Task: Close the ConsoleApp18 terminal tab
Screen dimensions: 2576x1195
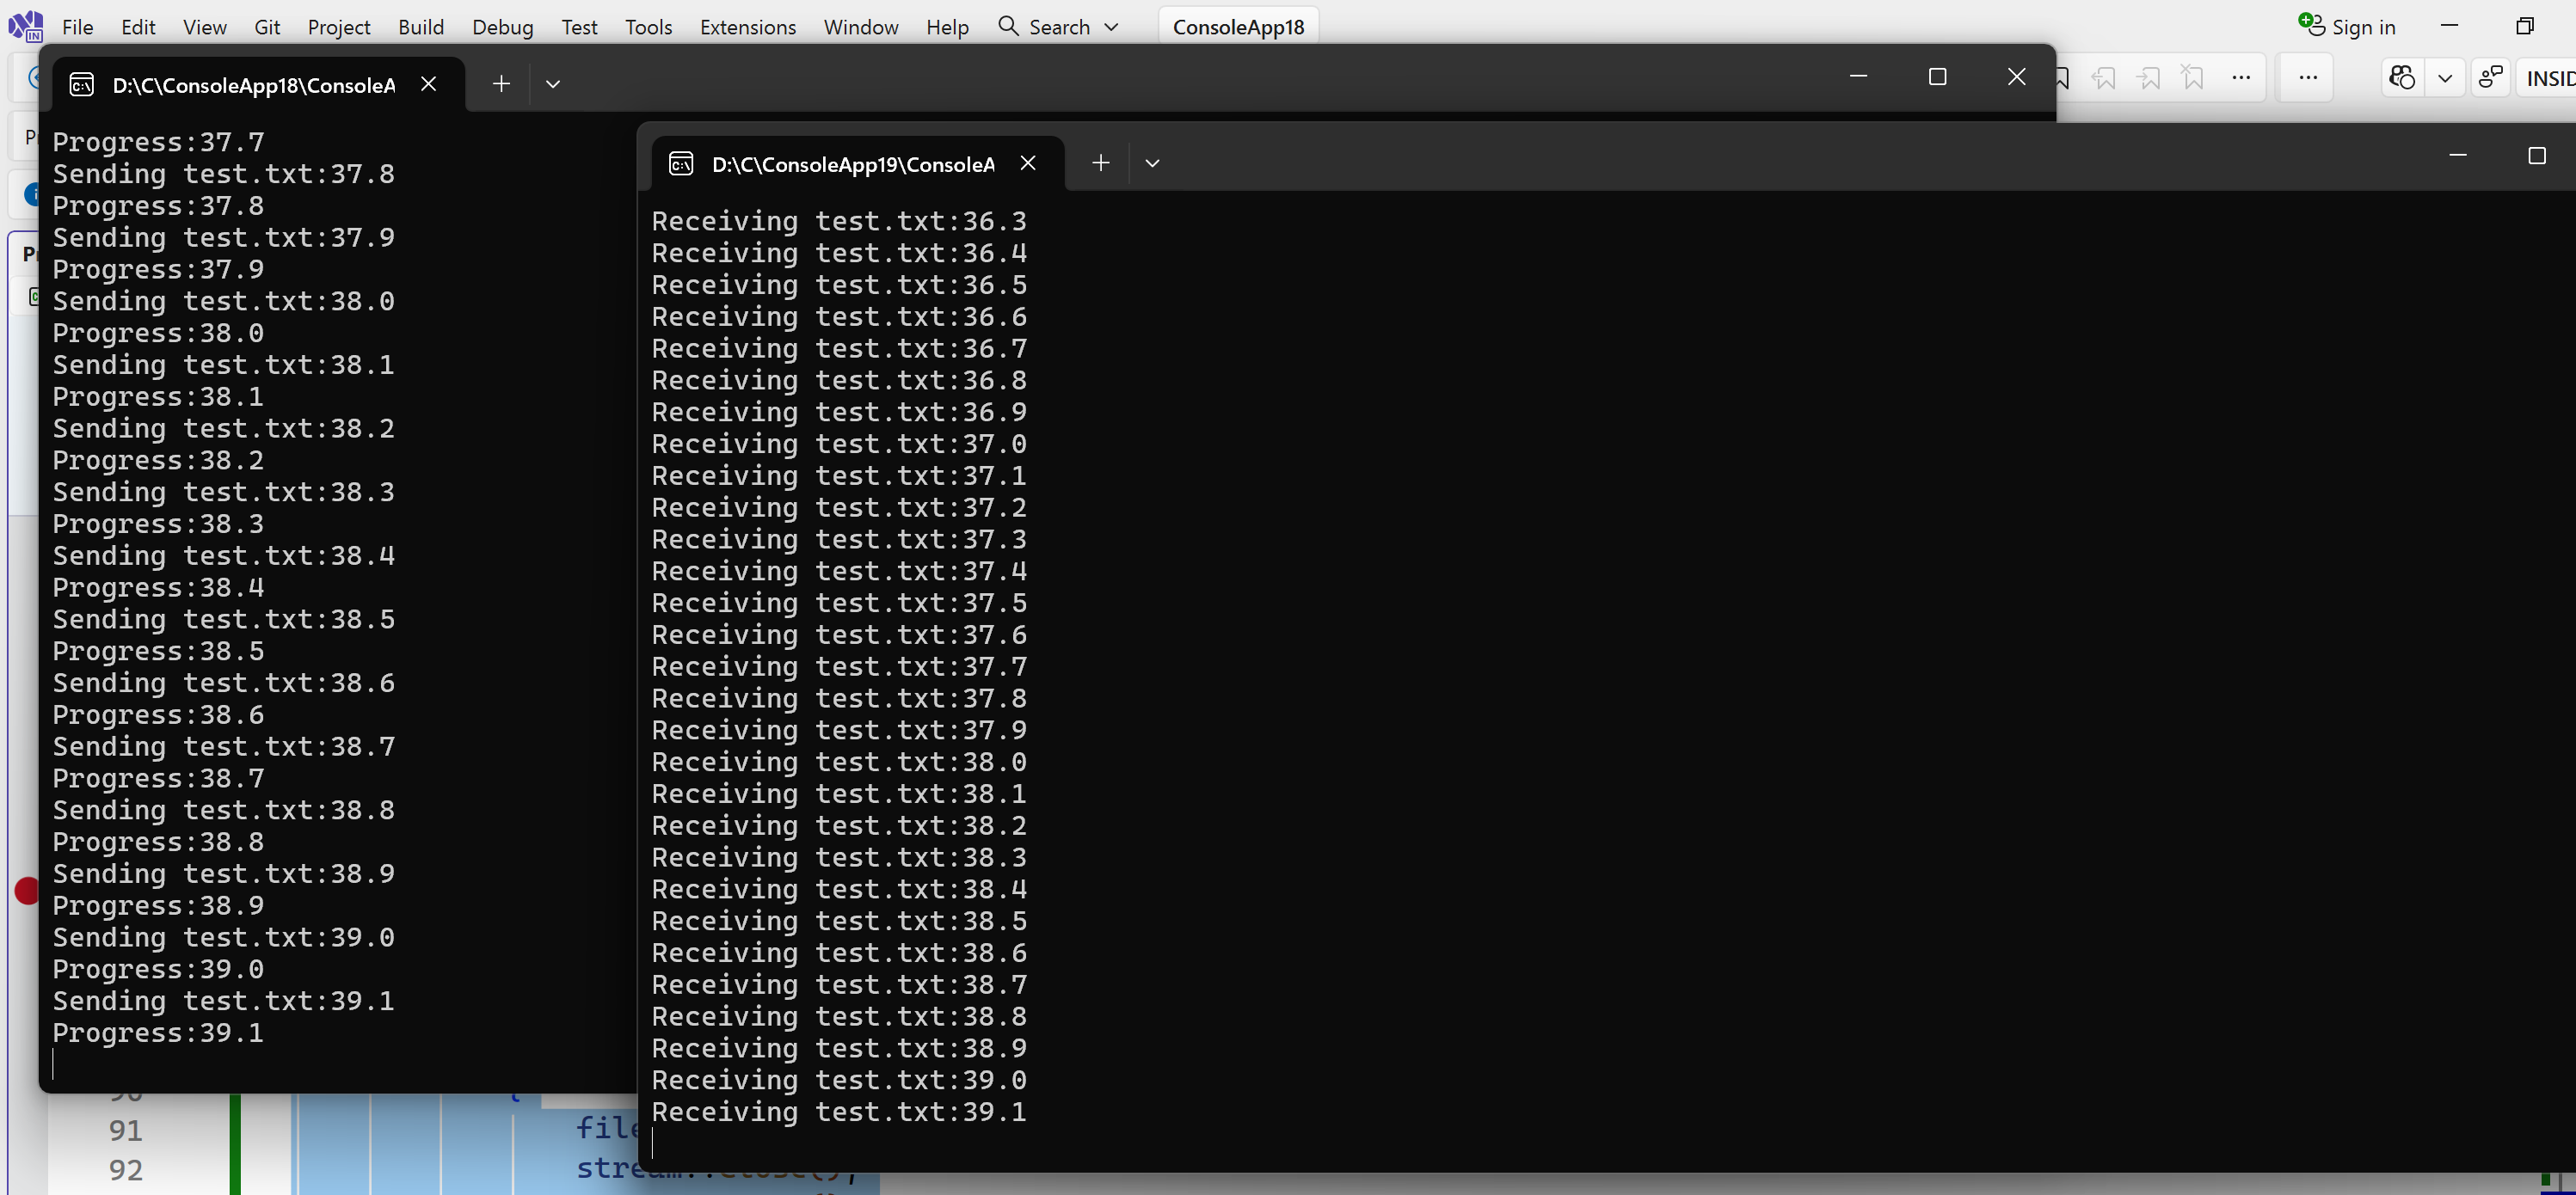Action: (x=428, y=84)
